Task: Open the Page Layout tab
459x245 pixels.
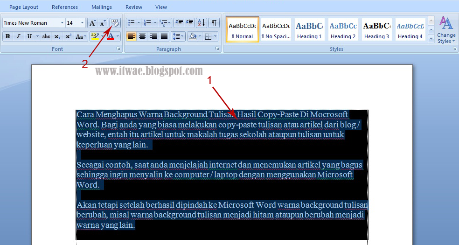Action: tap(24, 7)
